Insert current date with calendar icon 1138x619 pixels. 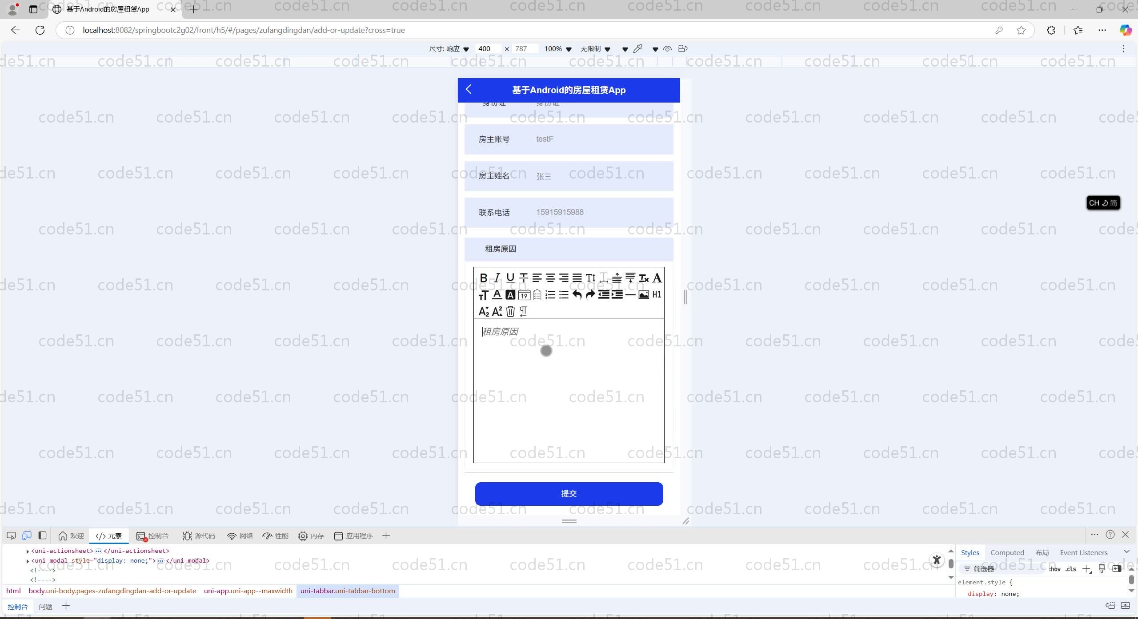click(x=524, y=295)
